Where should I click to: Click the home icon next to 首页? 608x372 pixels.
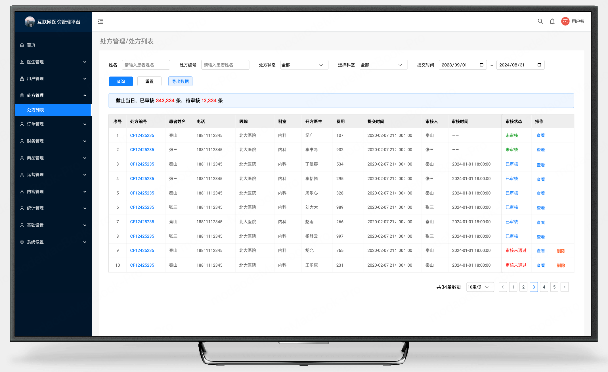coord(22,45)
